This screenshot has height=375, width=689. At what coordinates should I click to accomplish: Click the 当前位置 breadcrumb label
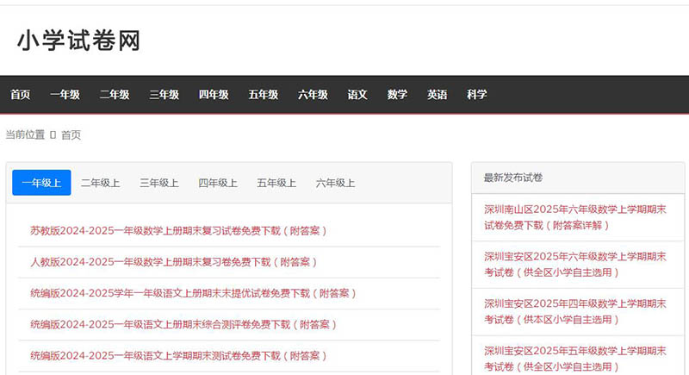(x=25, y=134)
